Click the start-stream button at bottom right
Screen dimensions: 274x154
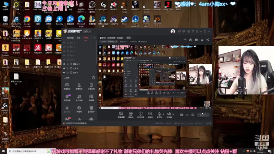point(203,115)
